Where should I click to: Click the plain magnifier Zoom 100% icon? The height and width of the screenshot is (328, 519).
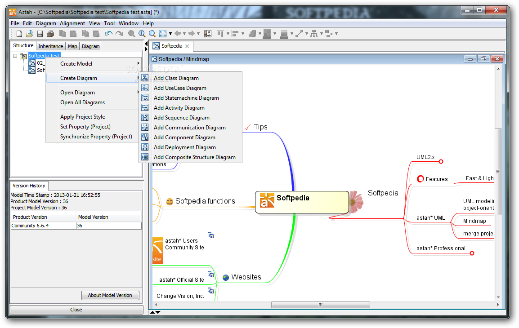pos(131,34)
